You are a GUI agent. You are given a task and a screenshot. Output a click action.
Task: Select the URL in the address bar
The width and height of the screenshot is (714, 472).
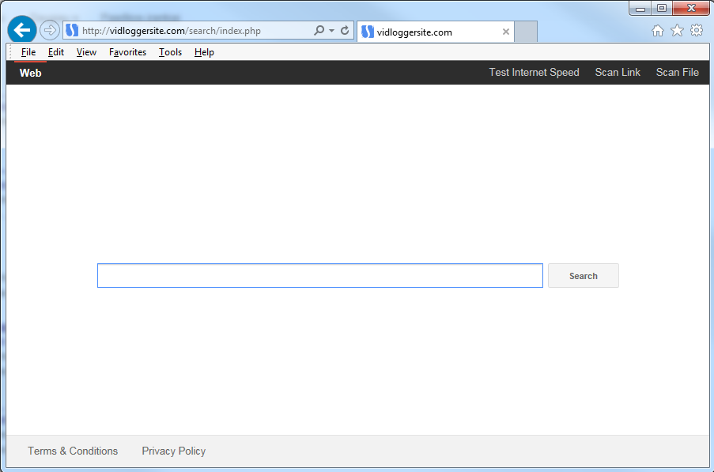[190, 31]
